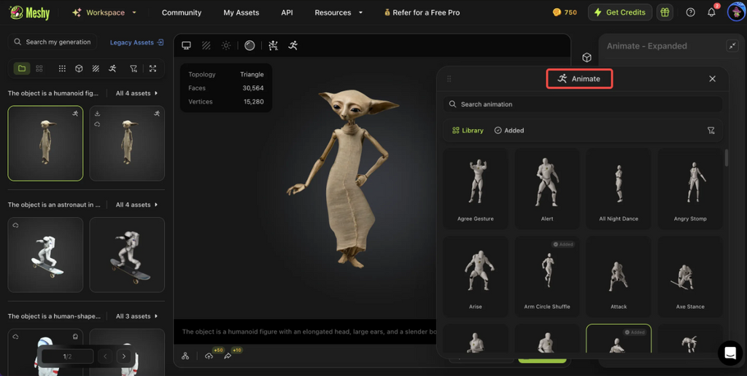747x376 pixels.
Task: Select the Angry Stomp animation
Action: tap(690, 189)
